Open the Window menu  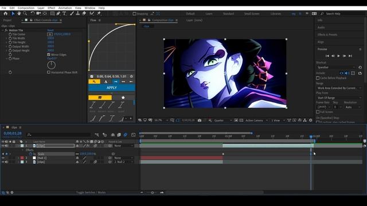pos(89,8)
